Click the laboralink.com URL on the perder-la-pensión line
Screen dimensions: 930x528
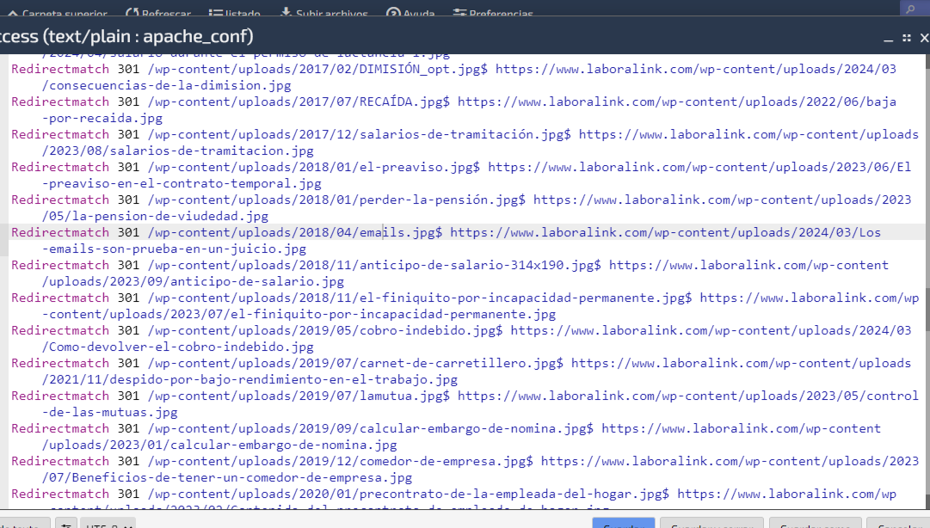click(723, 200)
